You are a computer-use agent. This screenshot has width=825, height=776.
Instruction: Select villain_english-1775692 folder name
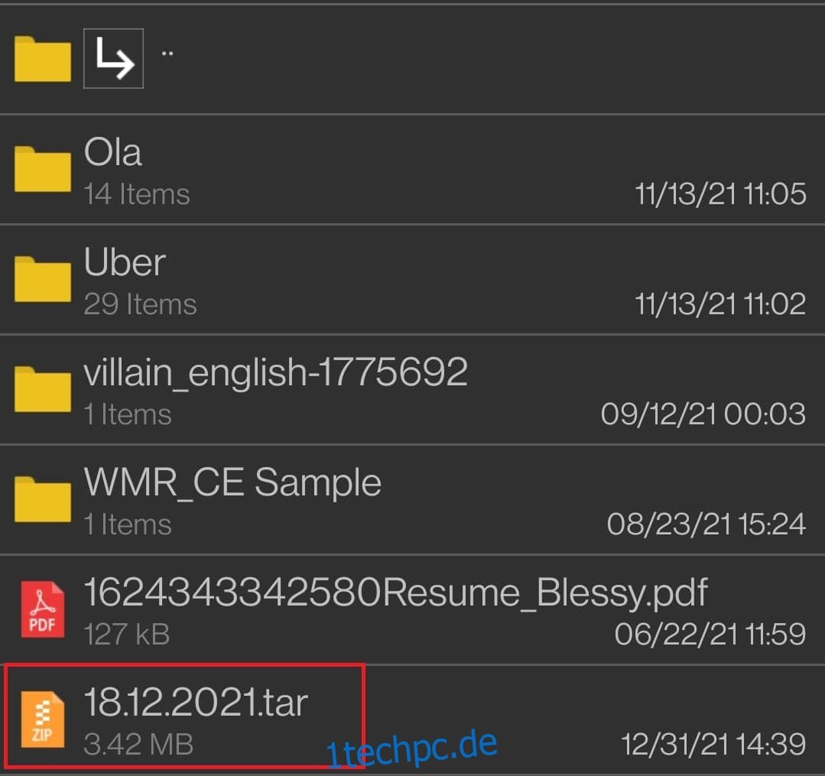click(x=276, y=372)
